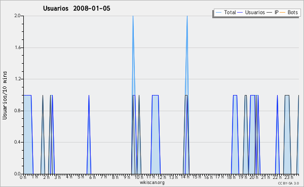Click the orange Bots legend line

[283, 13]
